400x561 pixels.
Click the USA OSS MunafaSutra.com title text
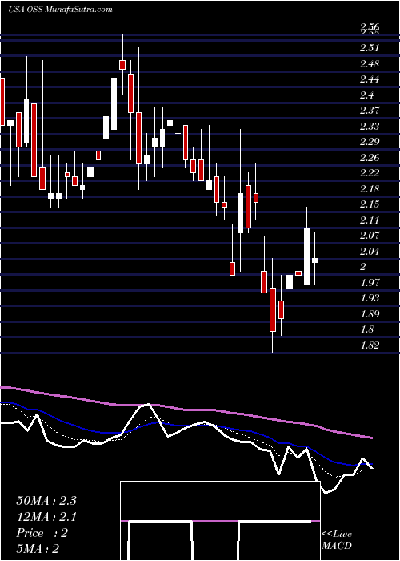click(60, 10)
